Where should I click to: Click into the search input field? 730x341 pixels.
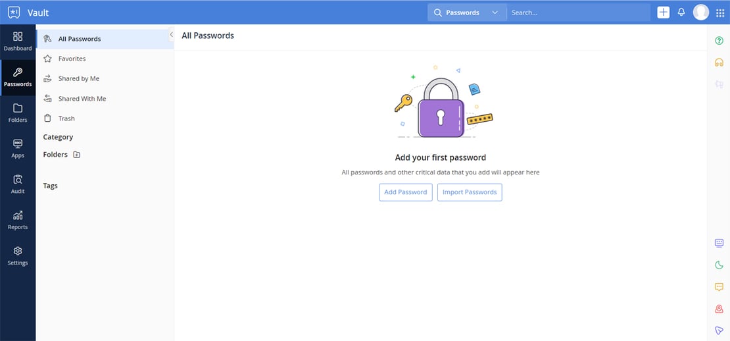click(577, 13)
